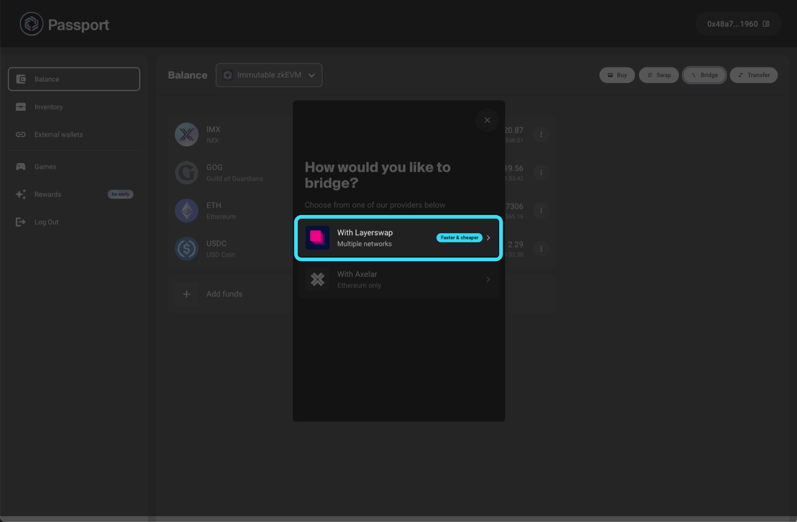Close the bridge dialog

pyautogui.click(x=487, y=120)
